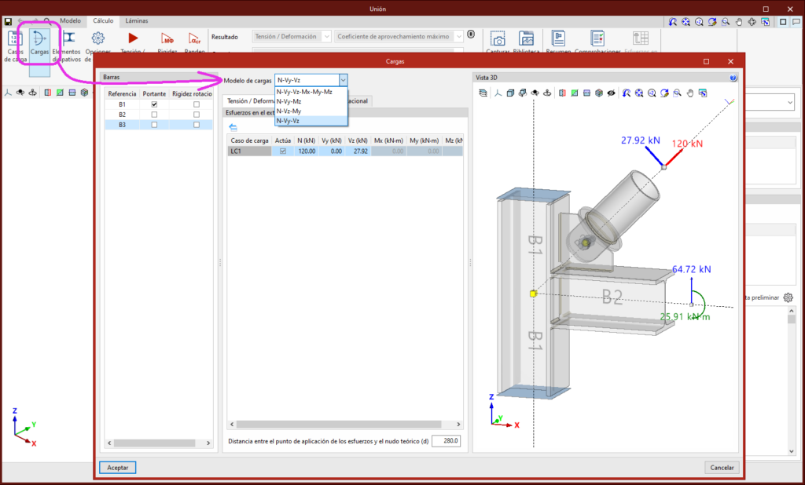Uncheck Portante checkbox for B1
The width and height of the screenshot is (805, 485).
(154, 104)
